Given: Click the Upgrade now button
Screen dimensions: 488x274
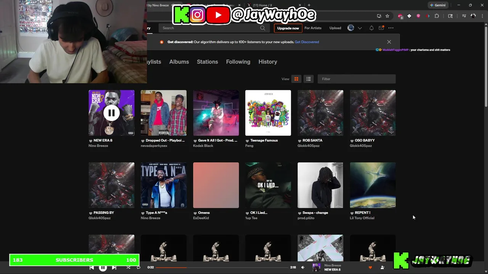Looking at the screenshot, I should (x=288, y=28).
